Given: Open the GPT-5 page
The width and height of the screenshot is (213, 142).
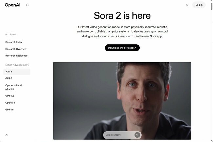Looking at the screenshot, I should click(9, 78).
